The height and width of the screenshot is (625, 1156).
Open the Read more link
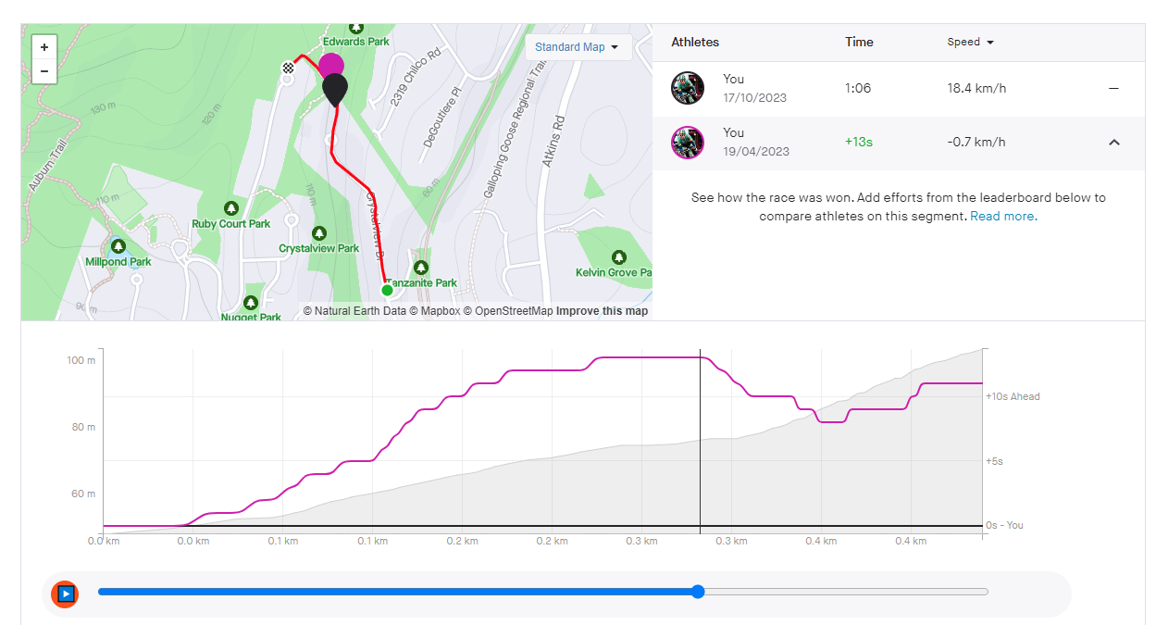(x=1003, y=216)
